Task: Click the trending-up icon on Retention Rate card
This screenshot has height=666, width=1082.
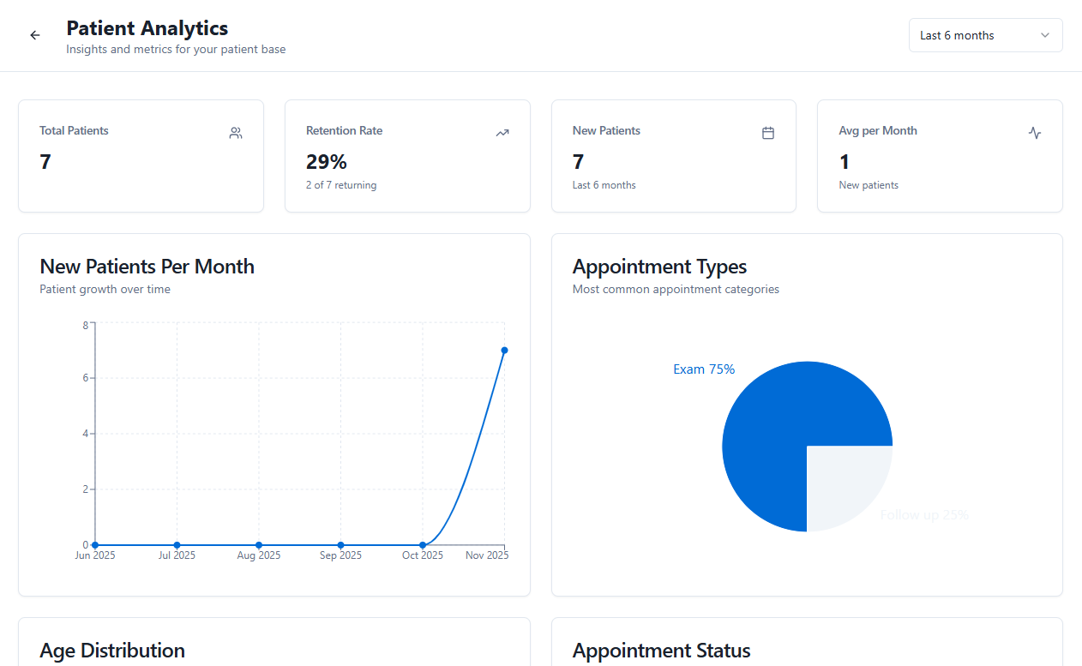Action: click(x=502, y=133)
